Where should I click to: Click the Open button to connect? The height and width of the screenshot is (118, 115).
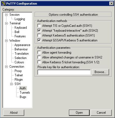pos(79,113)
